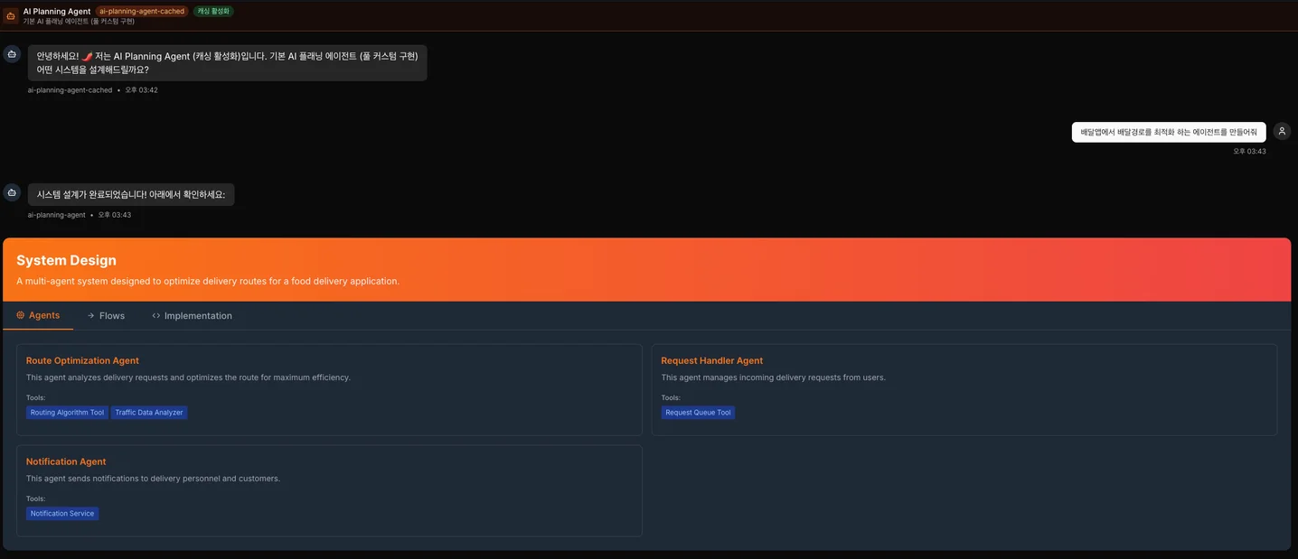Click the arrow icon on the Flows tab
The width and height of the screenshot is (1298, 559).
pos(91,316)
